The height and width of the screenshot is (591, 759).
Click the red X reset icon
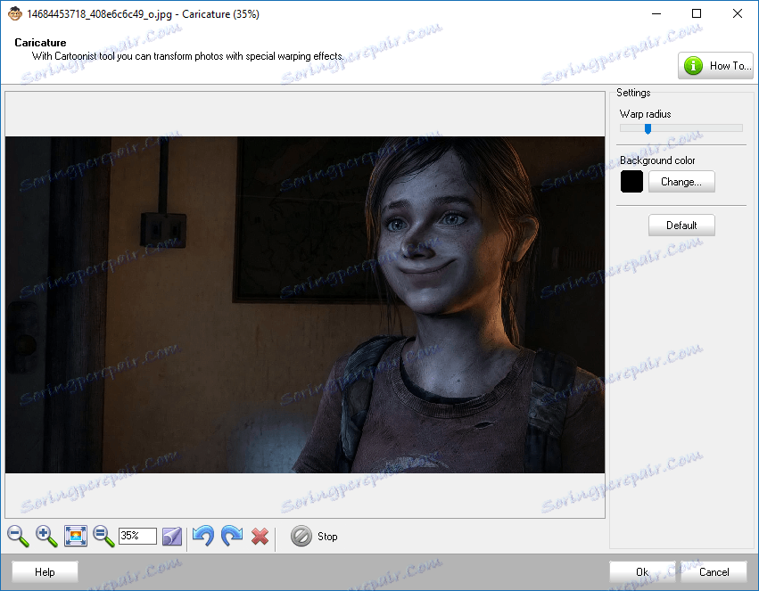pyautogui.click(x=260, y=536)
